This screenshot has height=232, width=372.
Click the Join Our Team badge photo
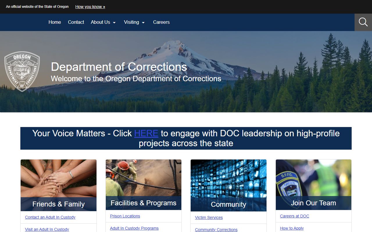(314, 178)
